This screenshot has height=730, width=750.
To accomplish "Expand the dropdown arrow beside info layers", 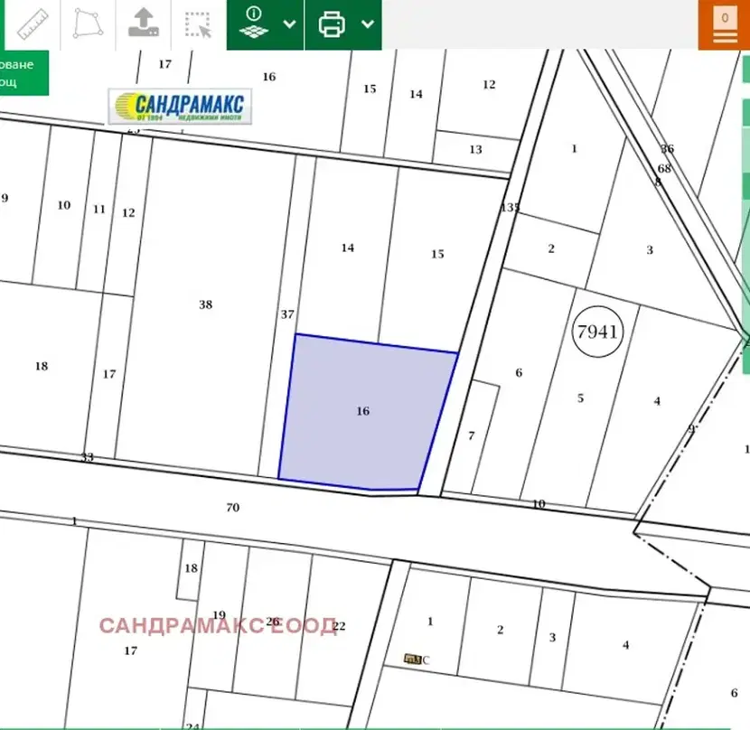I will pyautogui.click(x=289, y=23).
